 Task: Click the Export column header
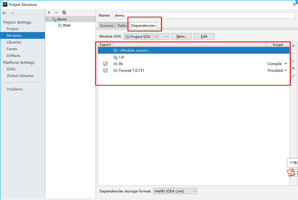[105, 45]
